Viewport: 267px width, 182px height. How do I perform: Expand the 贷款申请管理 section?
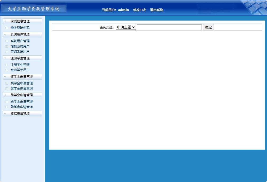[22, 113]
